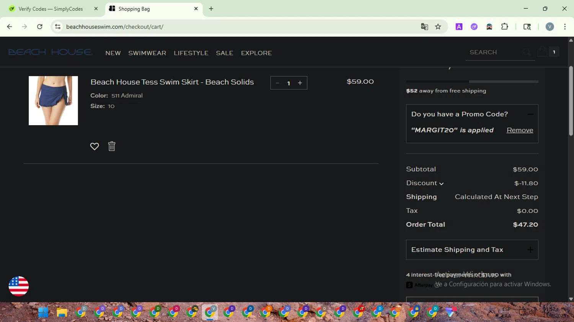Open the SWIMWEAR menu
Viewport: 574px width, 322px height.
point(147,53)
